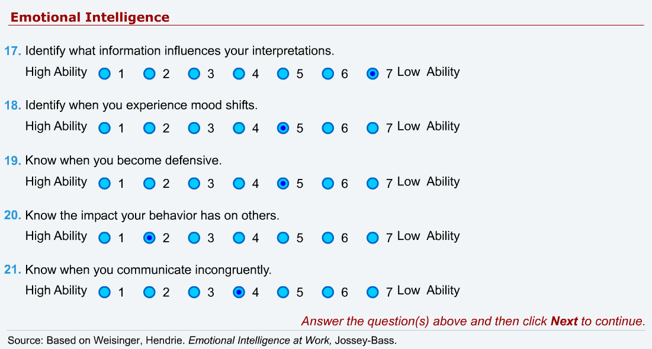Pick rating 7 for interpretations question

click(x=372, y=73)
